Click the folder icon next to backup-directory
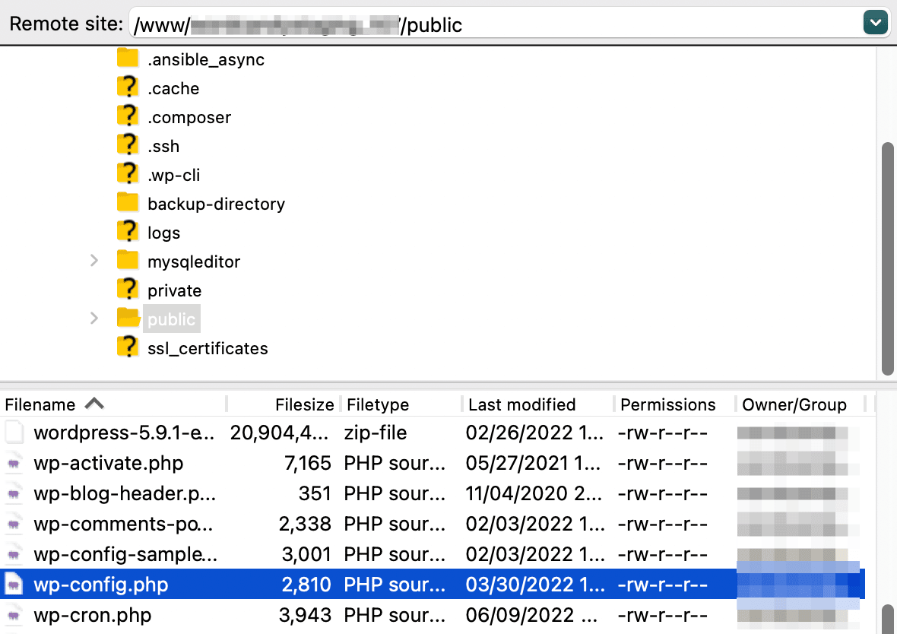Image resolution: width=897 pixels, height=634 pixels. click(x=127, y=203)
